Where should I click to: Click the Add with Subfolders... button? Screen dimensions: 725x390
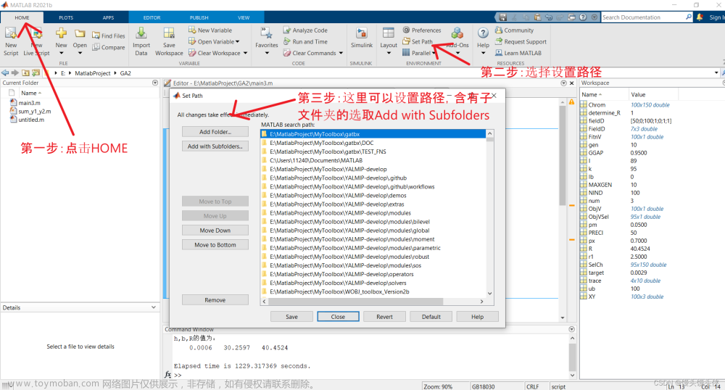tap(215, 146)
